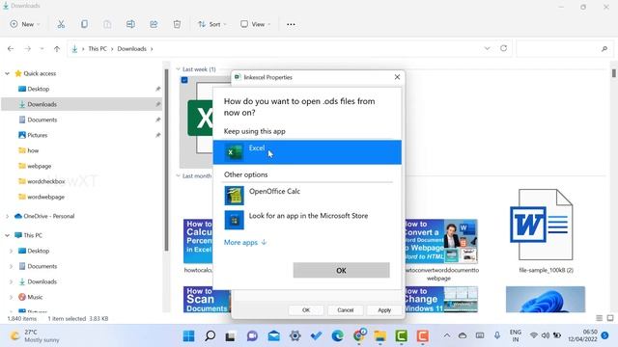Viewport: 618px width, 347px height.
Task: Choose OpenOffice Calc option
Action: (x=307, y=196)
